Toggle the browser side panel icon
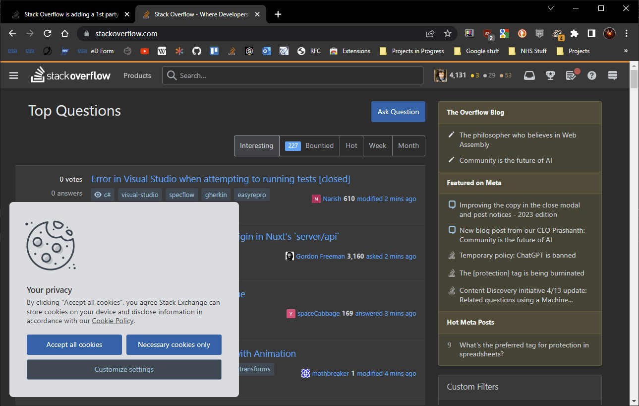The height and width of the screenshot is (406, 639). coord(591,33)
